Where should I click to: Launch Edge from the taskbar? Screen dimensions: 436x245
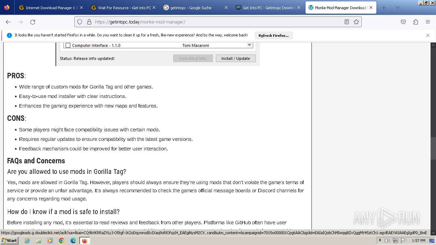[73, 241]
